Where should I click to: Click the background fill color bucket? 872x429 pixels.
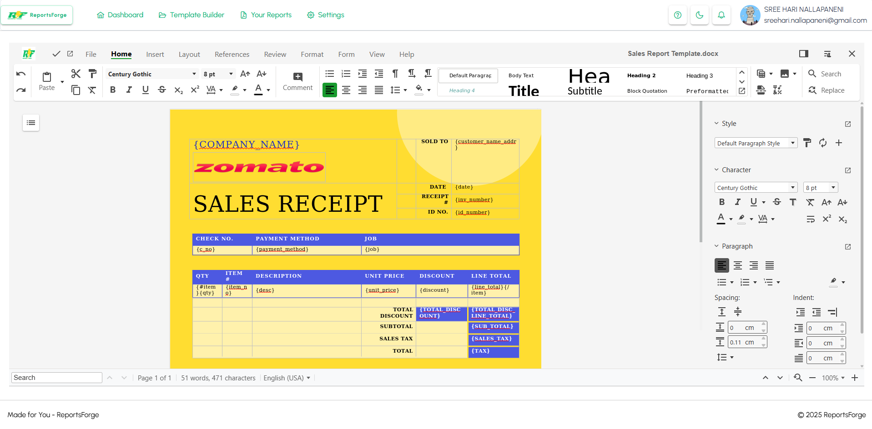pos(419,90)
